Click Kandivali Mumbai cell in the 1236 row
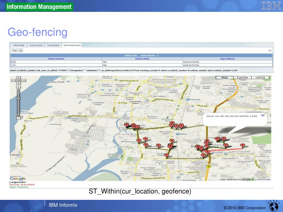The width and height of the screenshot is (283, 212). pos(227,65)
